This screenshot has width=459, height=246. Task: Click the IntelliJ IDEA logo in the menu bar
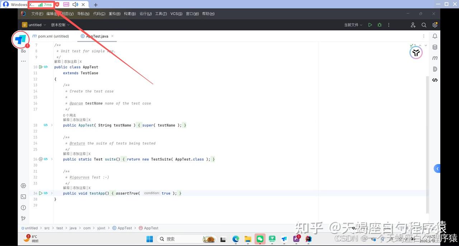click(x=23, y=14)
